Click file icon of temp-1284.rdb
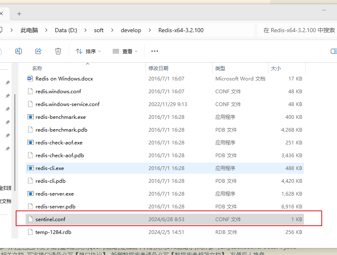 30,232
